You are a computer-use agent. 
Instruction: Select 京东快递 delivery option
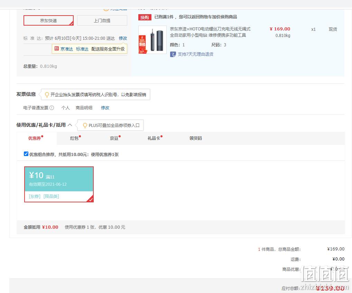[x=48, y=20]
